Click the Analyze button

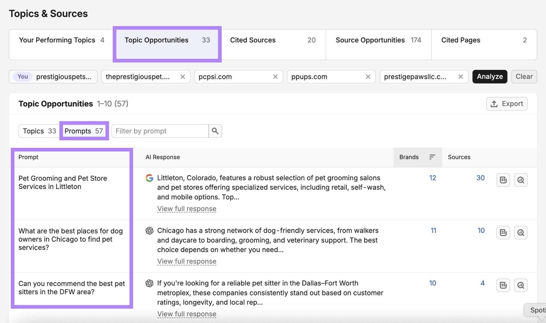tap(490, 76)
